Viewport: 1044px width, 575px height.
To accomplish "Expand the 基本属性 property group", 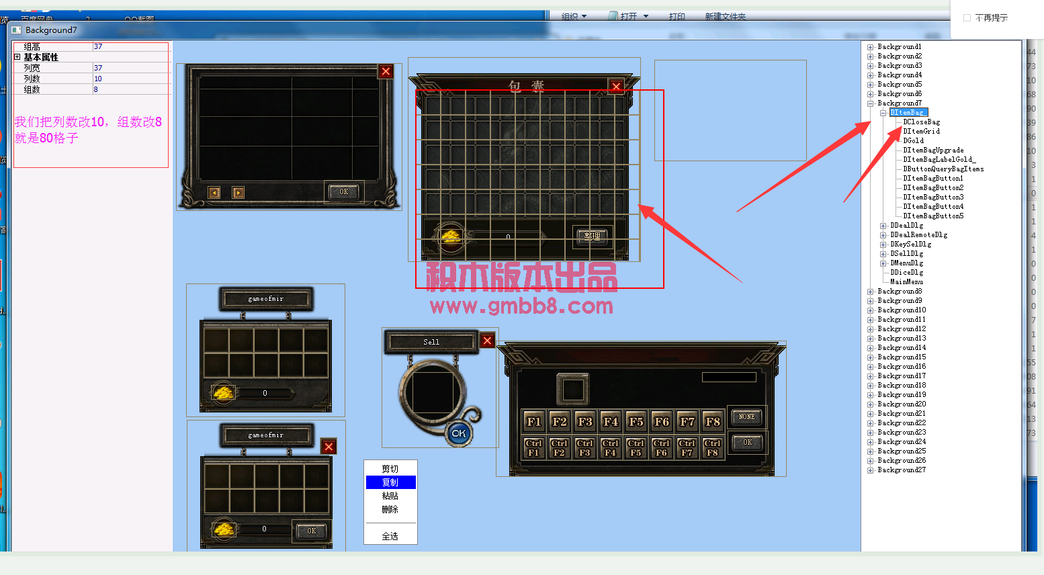I will click(17, 57).
